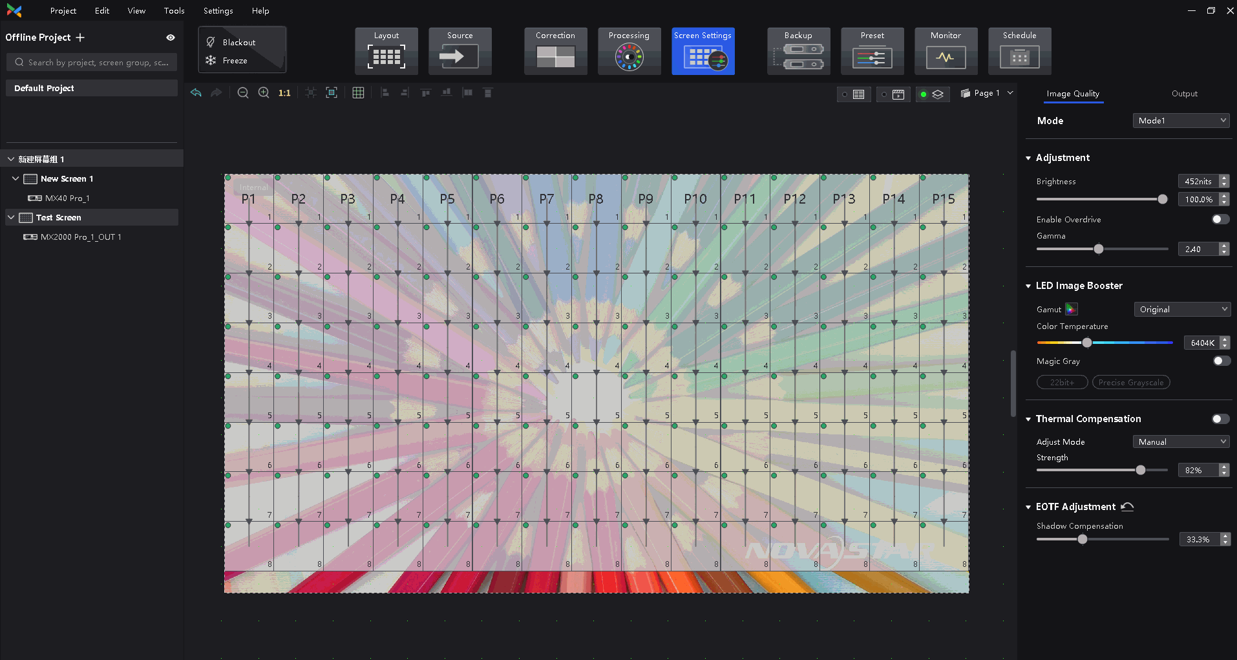Zoom in the canvas view
The width and height of the screenshot is (1237, 660).
tap(264, 93)
